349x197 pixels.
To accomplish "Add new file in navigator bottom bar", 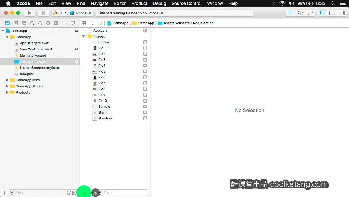I will pyautogui.click(x=4, y=193).
